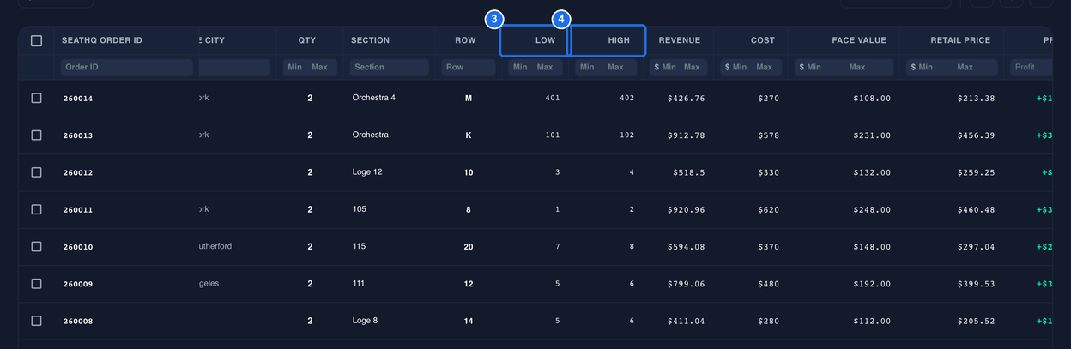Select checkbox for order 260014
Viewport: 1071px width, 349px height.
coord(36,98)
